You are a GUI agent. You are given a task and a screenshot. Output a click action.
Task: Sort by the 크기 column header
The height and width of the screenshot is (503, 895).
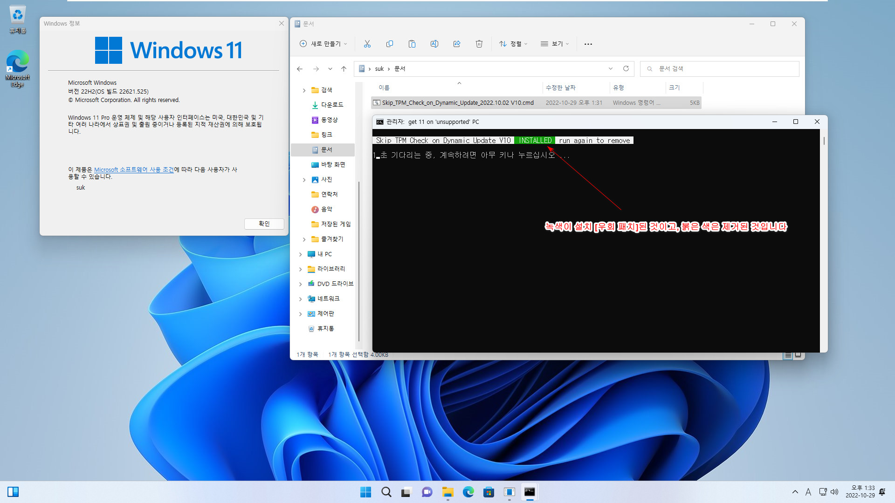[x=675, y=88]
